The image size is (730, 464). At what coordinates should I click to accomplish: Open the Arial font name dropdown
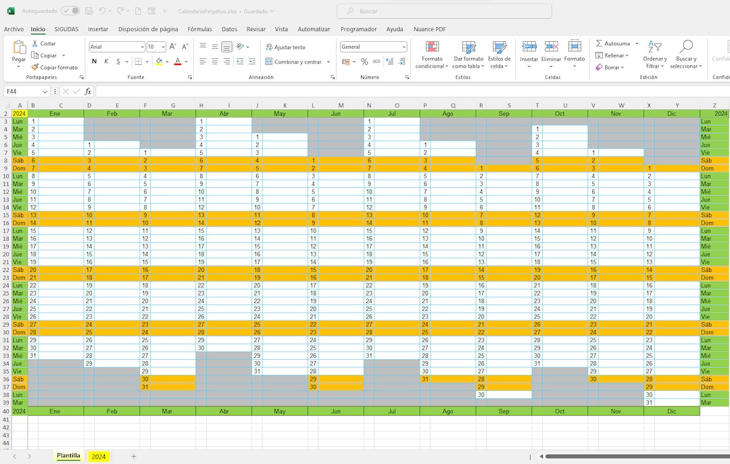(x=142, y=47)
